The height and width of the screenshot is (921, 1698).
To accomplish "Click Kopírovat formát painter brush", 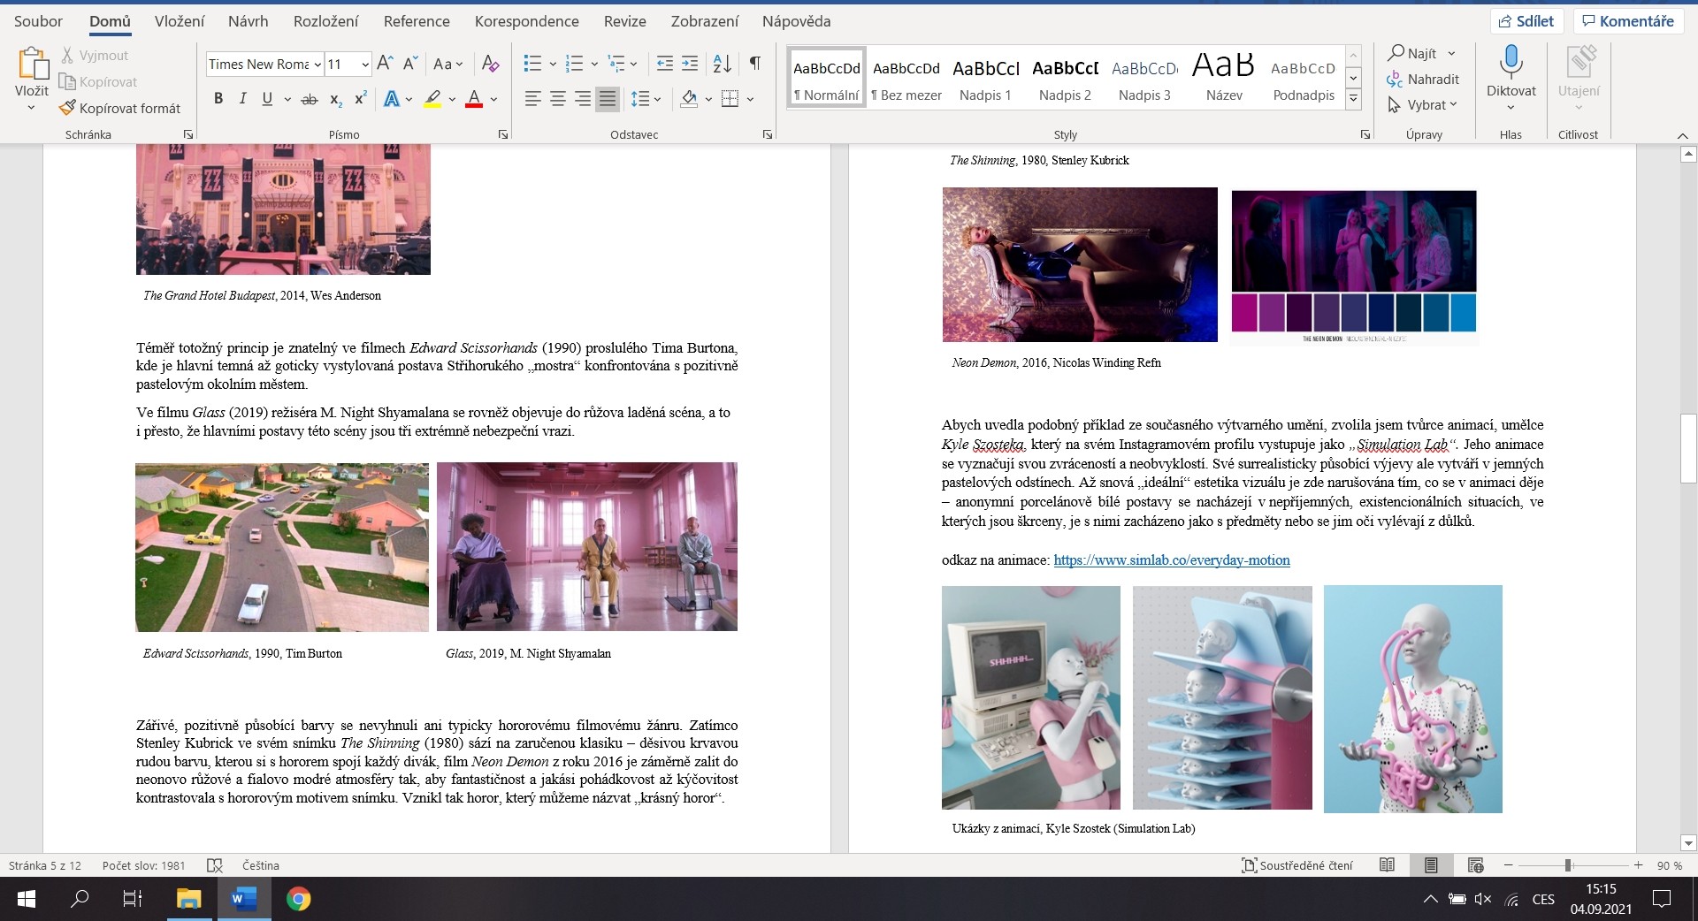I will (67, 108).
